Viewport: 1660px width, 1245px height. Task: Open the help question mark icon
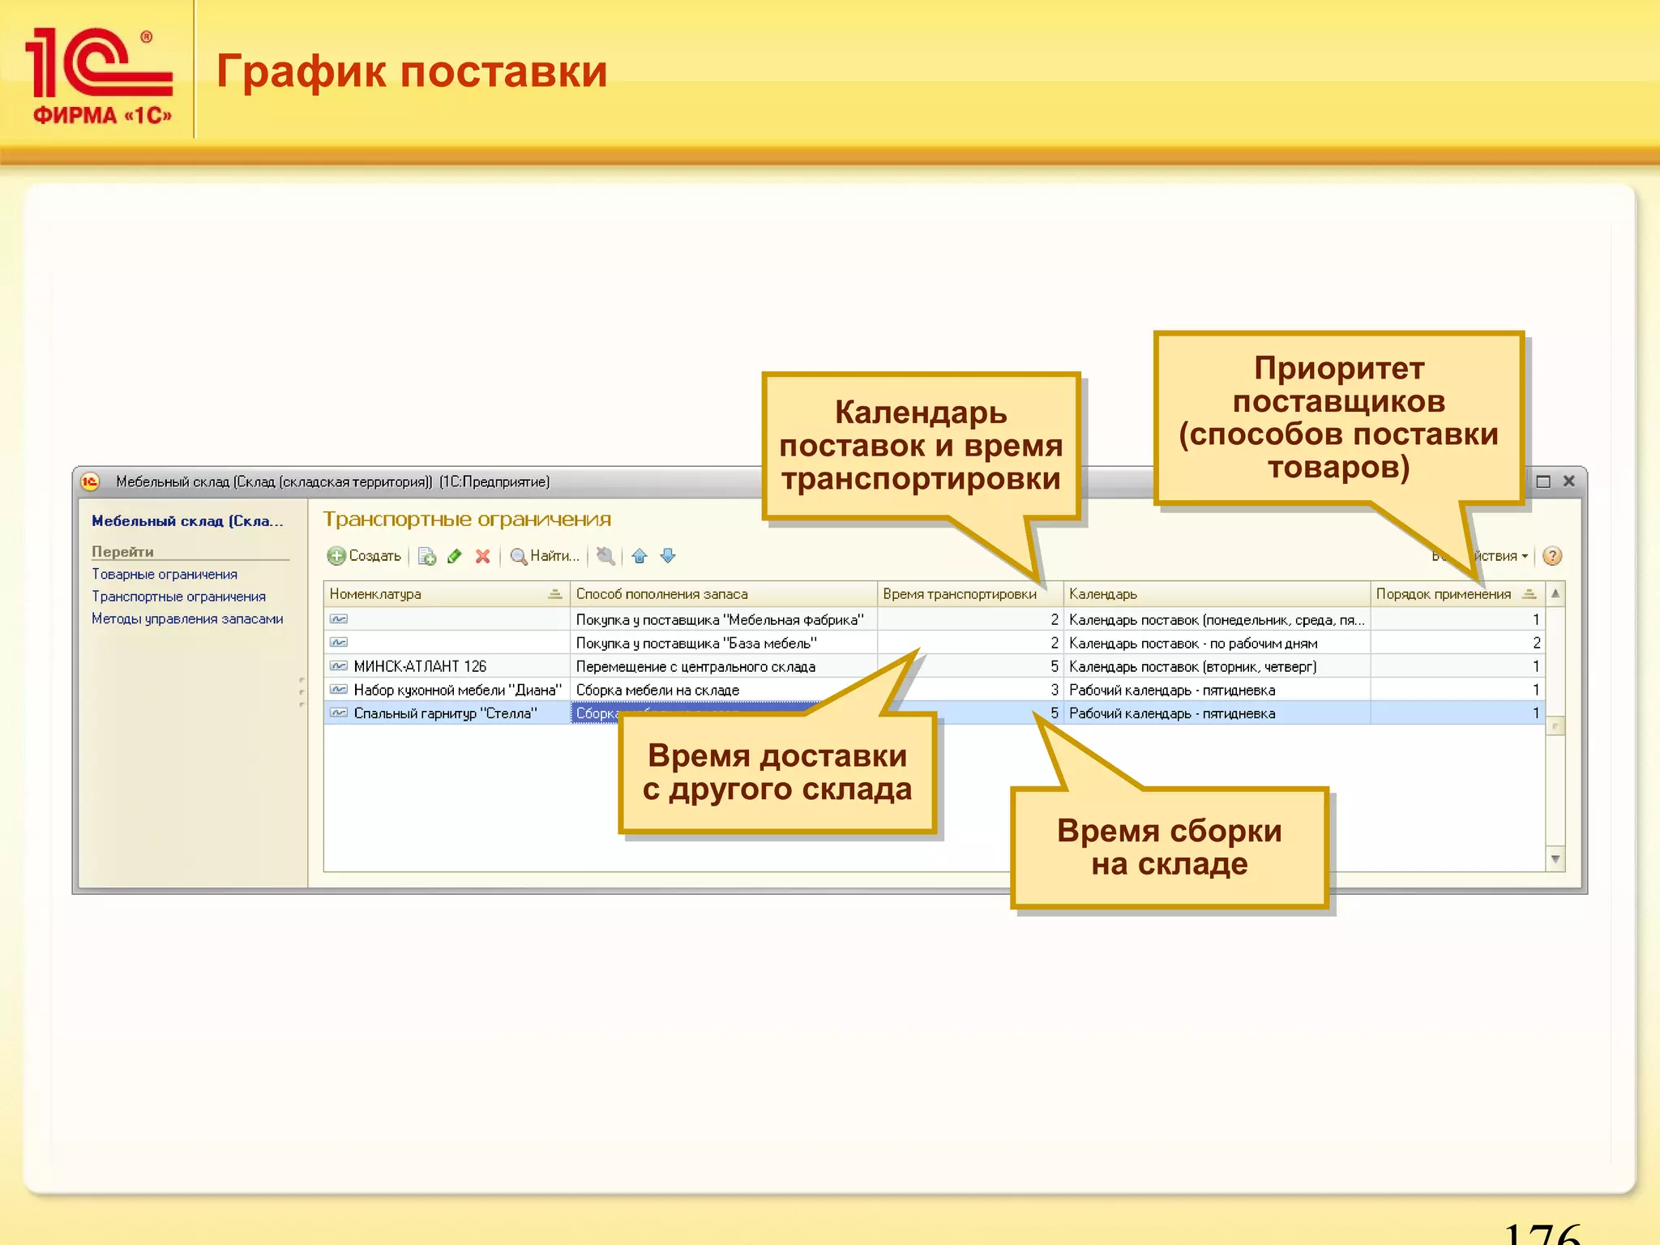coord(1552,556)
